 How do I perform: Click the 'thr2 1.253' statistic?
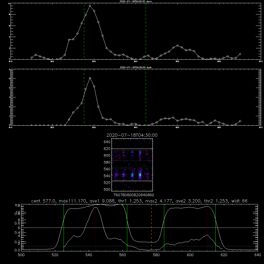point(216,201)
